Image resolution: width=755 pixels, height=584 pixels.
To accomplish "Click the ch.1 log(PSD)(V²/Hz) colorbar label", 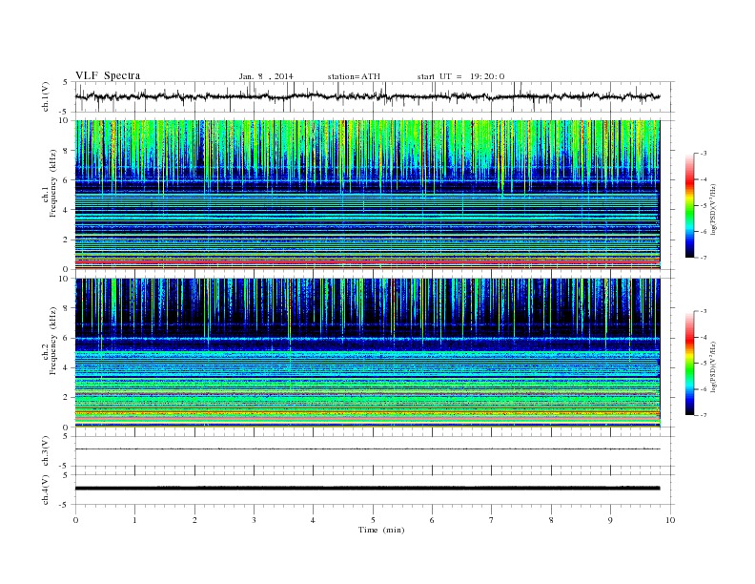I will click(x=714, y=209).
